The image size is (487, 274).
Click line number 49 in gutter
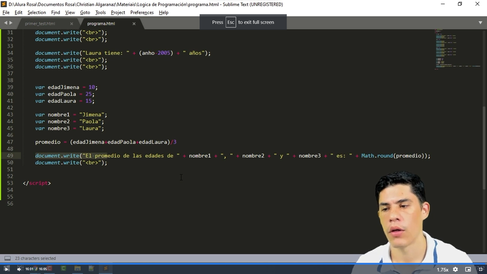tap(10, 156)
